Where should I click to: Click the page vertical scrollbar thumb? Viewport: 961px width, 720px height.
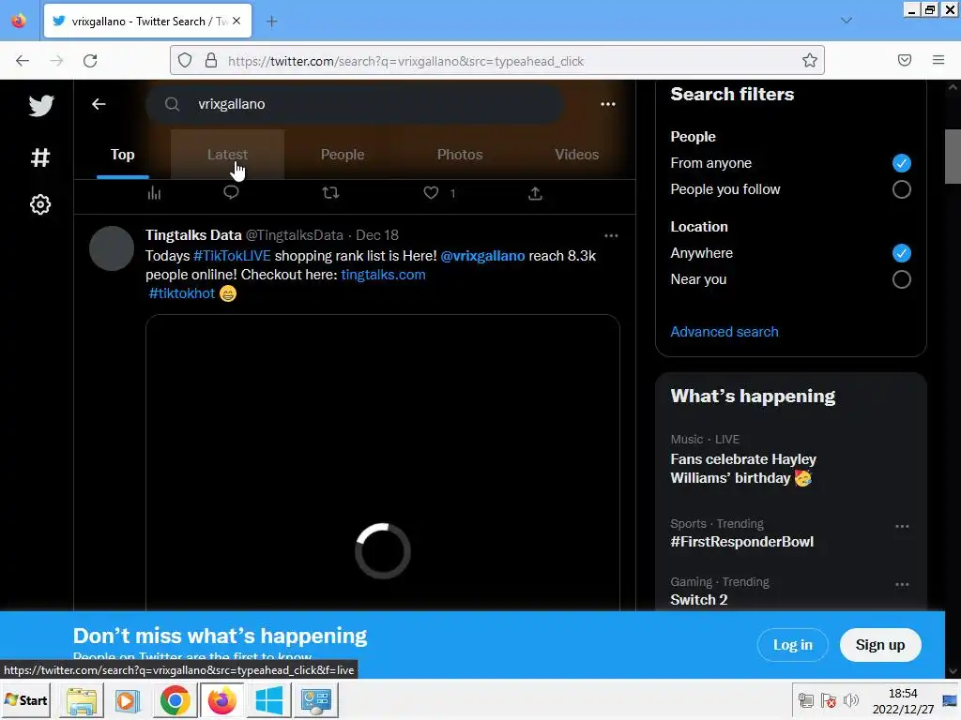[x=953, y=157]
